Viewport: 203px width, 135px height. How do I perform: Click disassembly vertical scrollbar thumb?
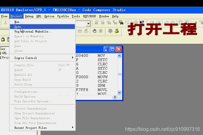coord(119,74)
